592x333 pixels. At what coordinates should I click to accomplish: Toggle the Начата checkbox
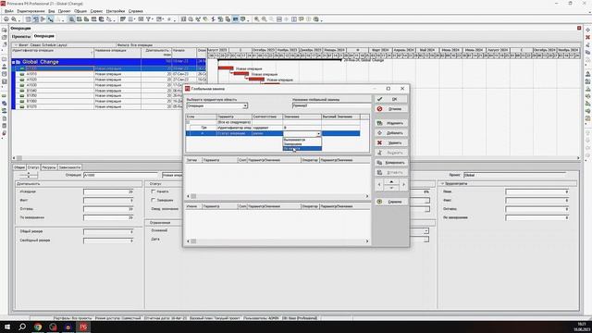point(154,191)
